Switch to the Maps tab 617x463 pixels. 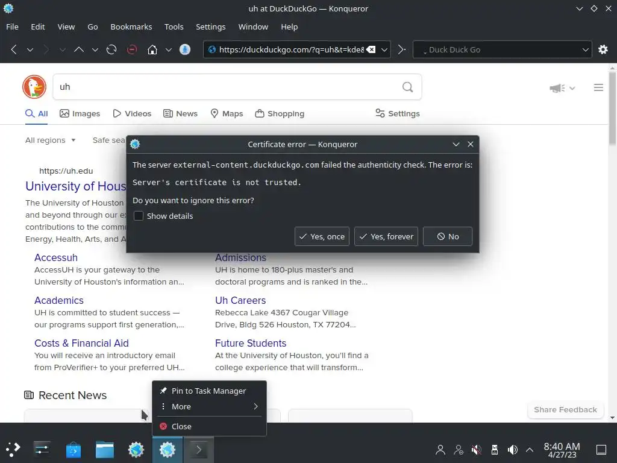click(227, 113)
